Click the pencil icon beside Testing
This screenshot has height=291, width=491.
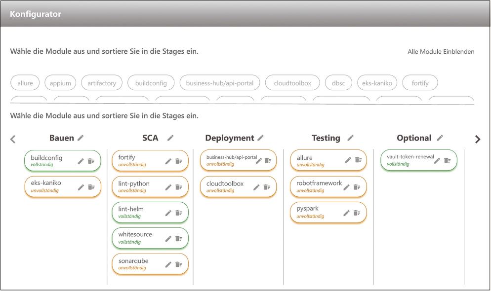350,138
